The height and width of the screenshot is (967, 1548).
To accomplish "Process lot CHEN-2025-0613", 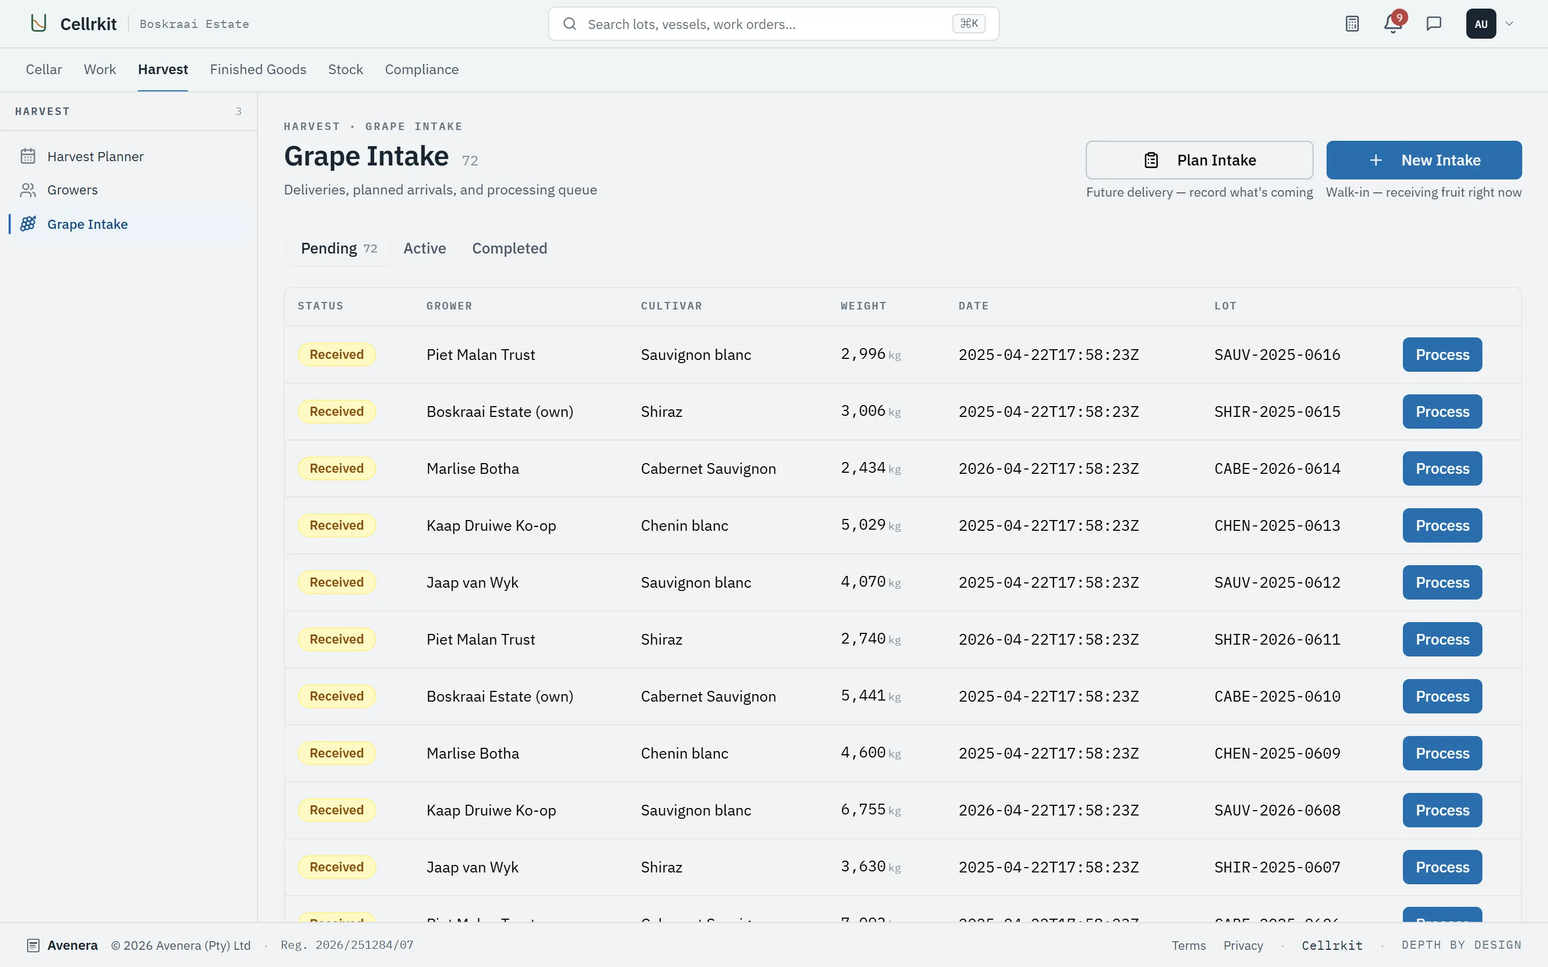I will 1442,525.
